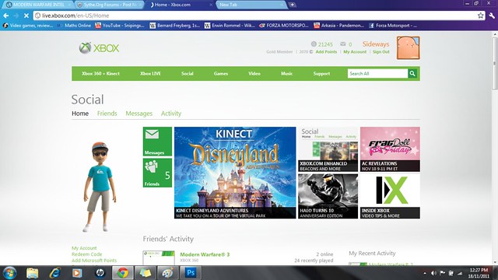Open the Xbox LIVE menu item
This screenshot has height=280, width=498.
click(x=150, y=74)
